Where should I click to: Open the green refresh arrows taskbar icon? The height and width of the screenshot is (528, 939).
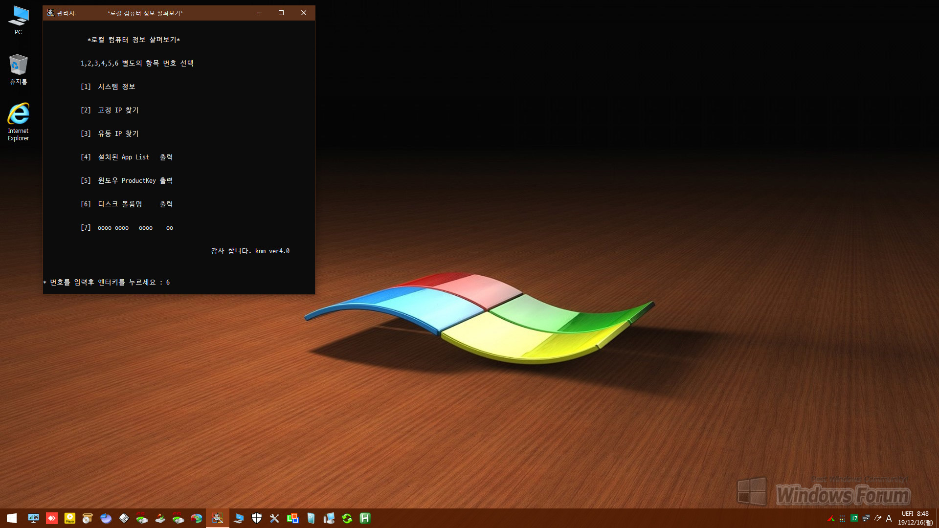tap(347, 518)
